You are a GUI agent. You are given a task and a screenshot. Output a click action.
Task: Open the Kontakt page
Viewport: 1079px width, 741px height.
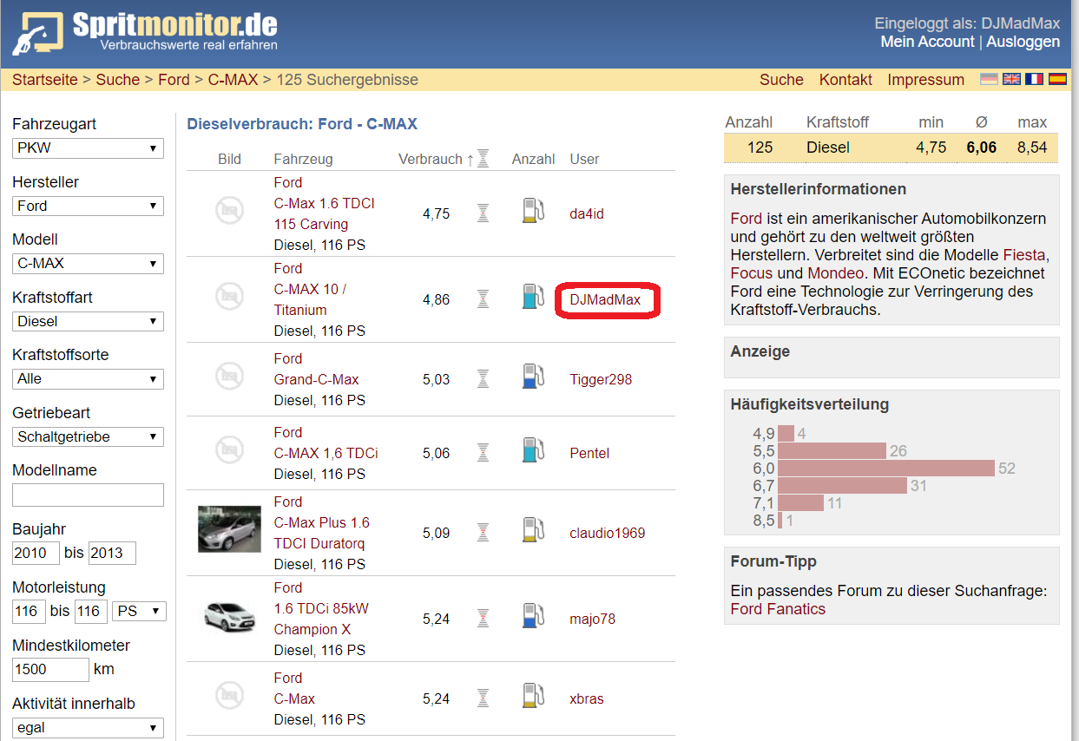(845, 80)
